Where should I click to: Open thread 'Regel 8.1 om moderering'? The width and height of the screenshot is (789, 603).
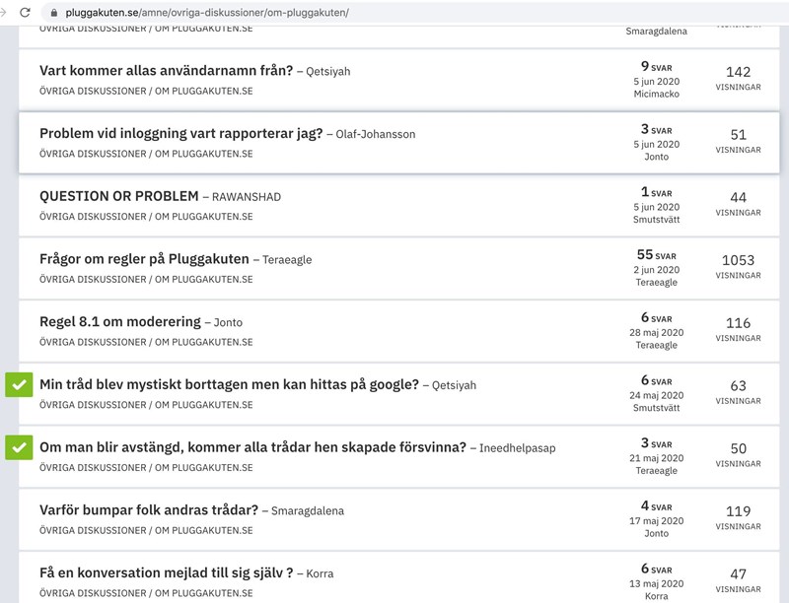click(119, 322)
